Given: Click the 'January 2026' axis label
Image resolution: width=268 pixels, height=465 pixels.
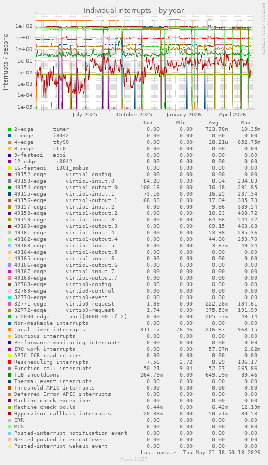Looking at the screenshot, I should point(184,114).
